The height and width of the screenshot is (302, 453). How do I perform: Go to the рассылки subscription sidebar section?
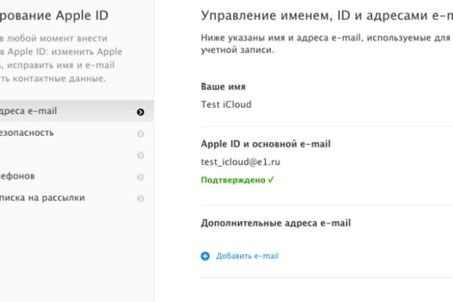click(44, 198)
